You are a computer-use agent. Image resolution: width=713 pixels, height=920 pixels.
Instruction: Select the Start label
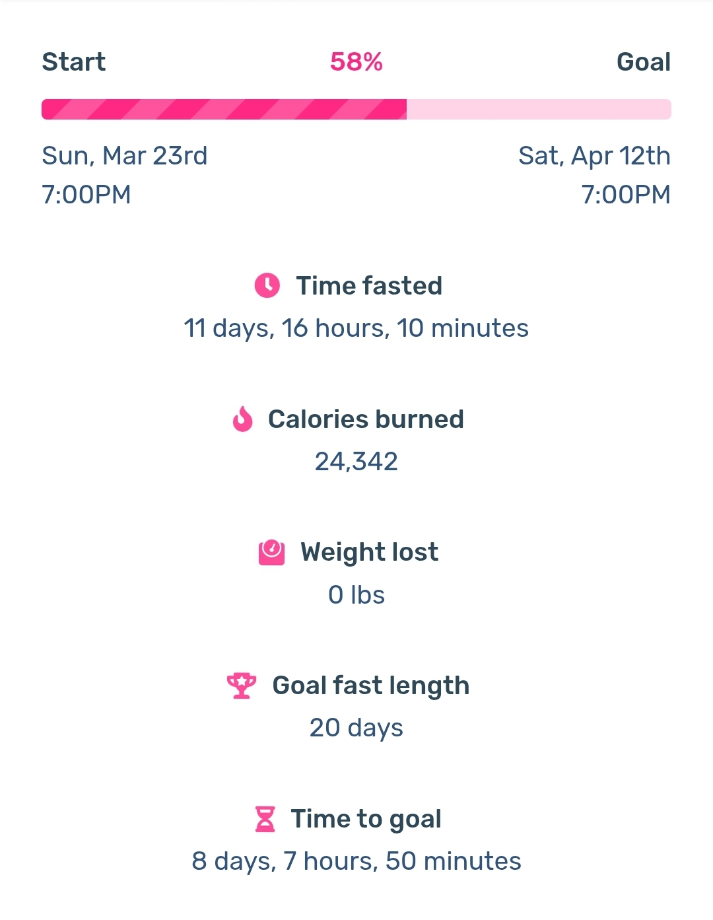pos(73,62)
